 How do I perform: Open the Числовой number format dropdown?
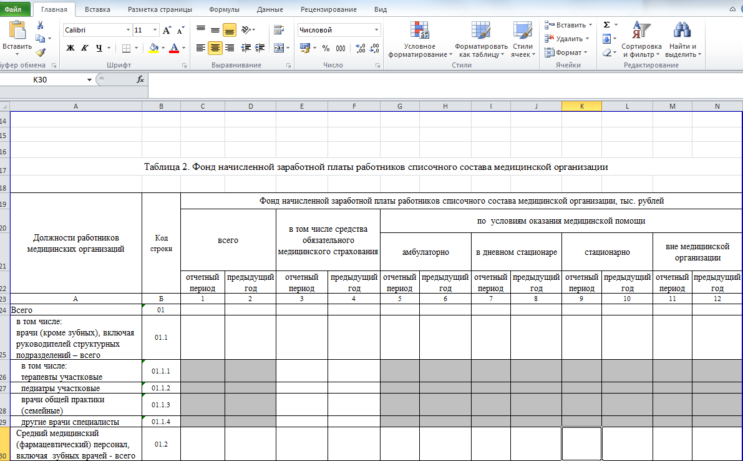[x=376, y=30]
